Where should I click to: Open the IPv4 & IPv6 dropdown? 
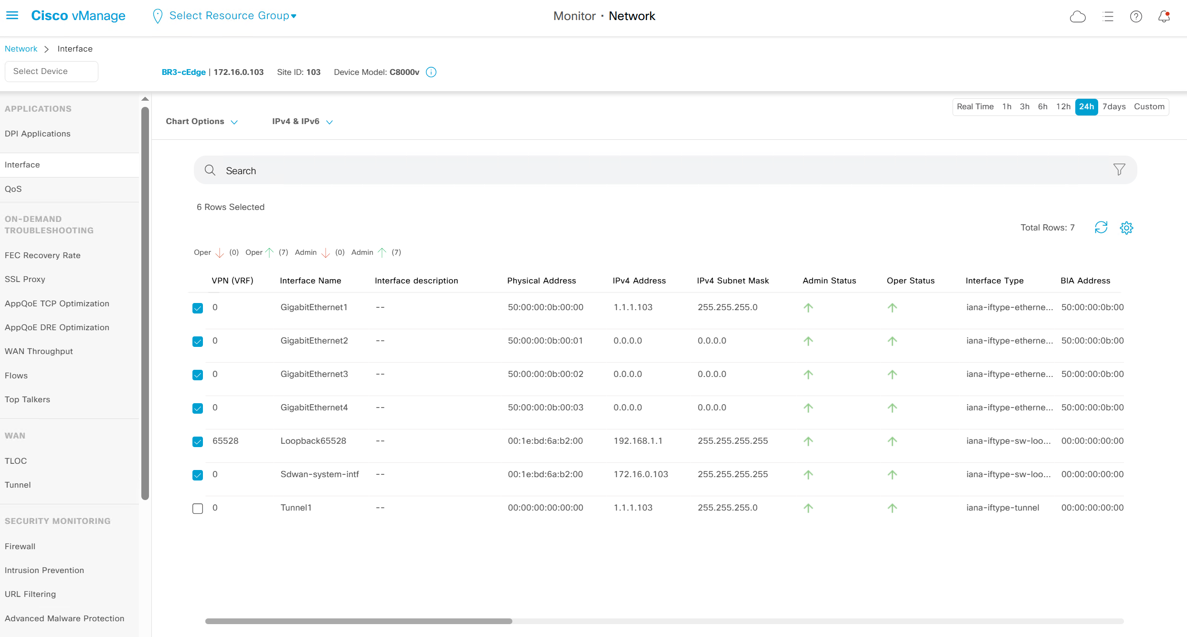coord(302,122)
